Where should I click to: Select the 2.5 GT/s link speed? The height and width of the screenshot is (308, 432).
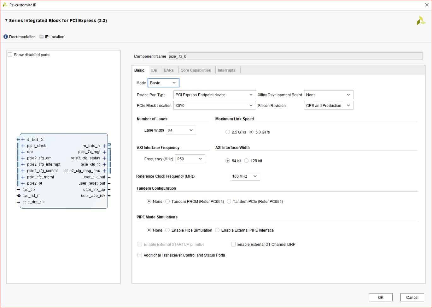coord(228,132)
